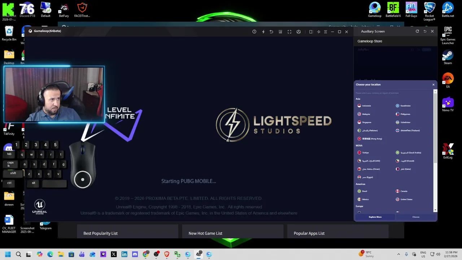Viewport: 462px width, 260px height.
Task: Select Indonesia as location
Action: 364,106
